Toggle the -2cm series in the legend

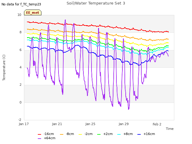[x=85, y=134]
